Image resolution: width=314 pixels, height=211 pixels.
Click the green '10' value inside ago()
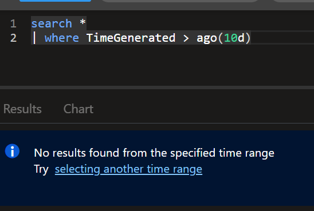click(x=231, y=38)
